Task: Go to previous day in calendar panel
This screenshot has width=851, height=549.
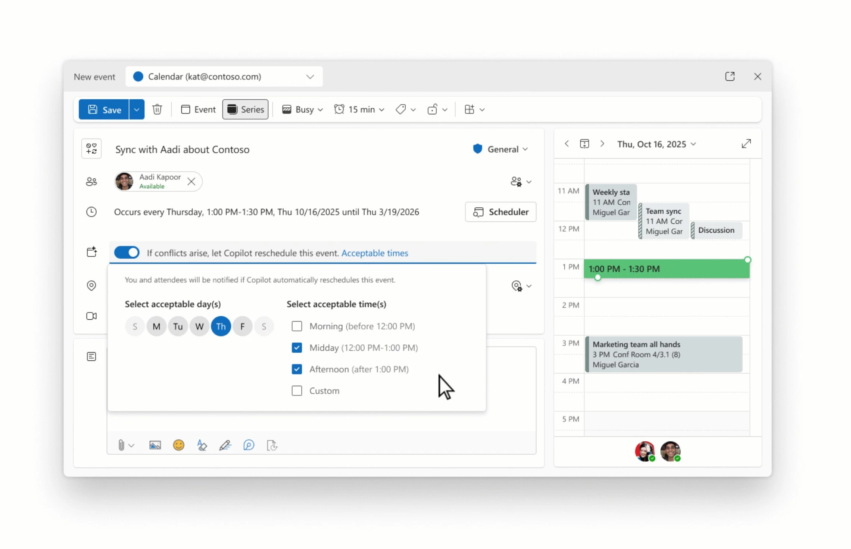Action: click(567, 144)
